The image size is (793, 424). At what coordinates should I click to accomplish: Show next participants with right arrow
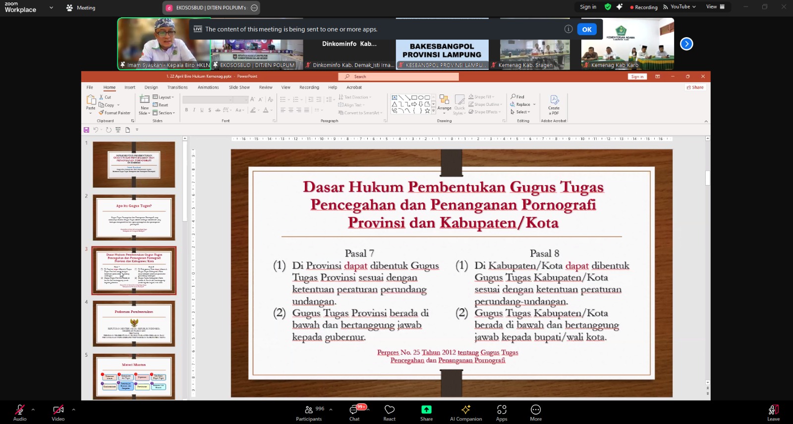coord(686,44)
